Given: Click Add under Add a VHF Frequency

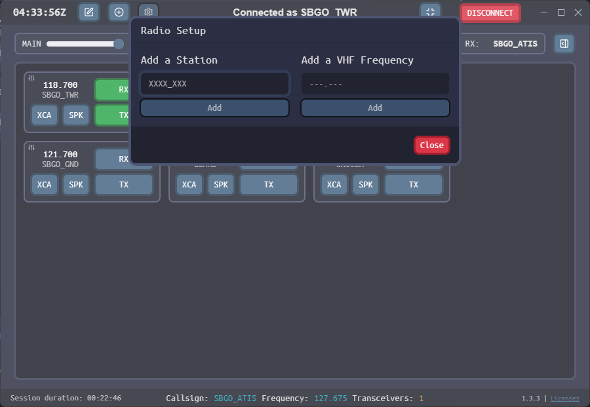Looking at the screenshot, I should pos(375,108).
